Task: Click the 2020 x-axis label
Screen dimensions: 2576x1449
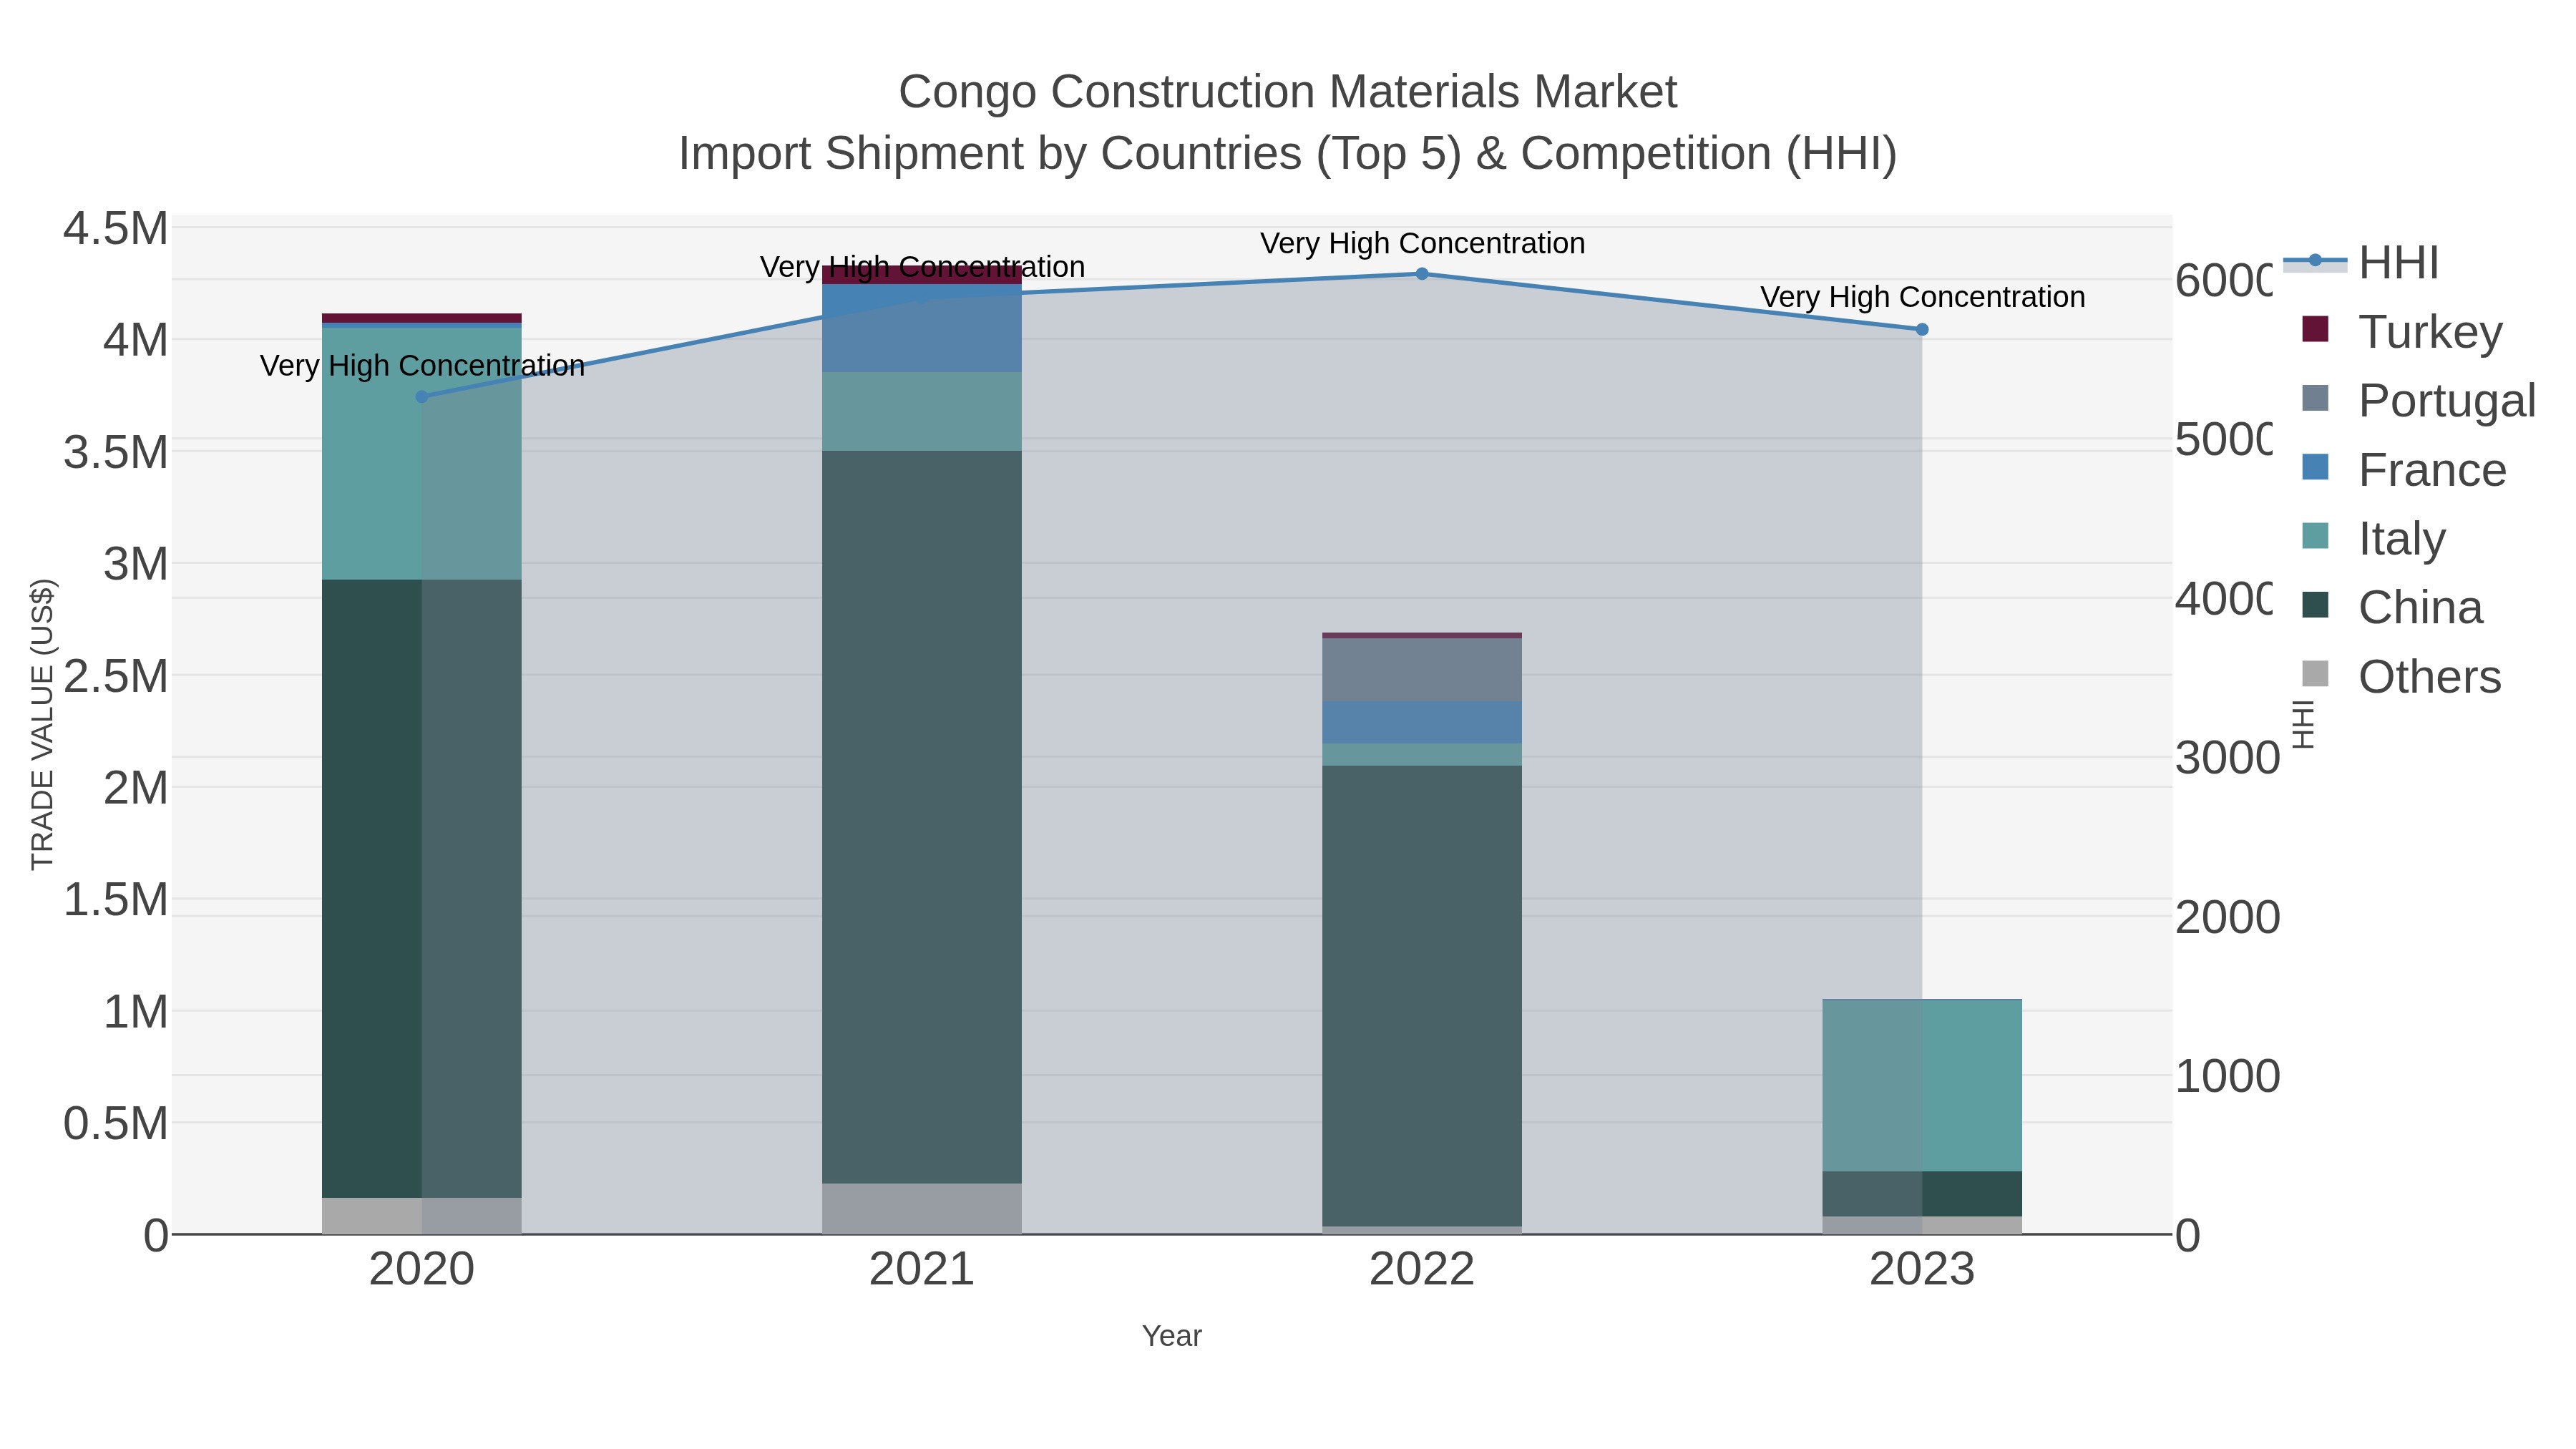Action: pos(422,1270)
